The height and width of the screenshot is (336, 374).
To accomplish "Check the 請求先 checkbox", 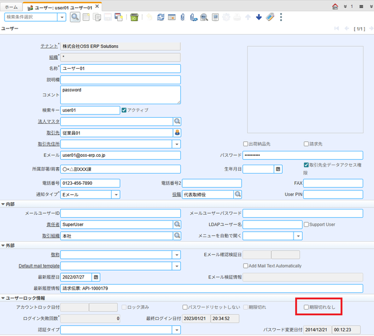I will [306, 144].
